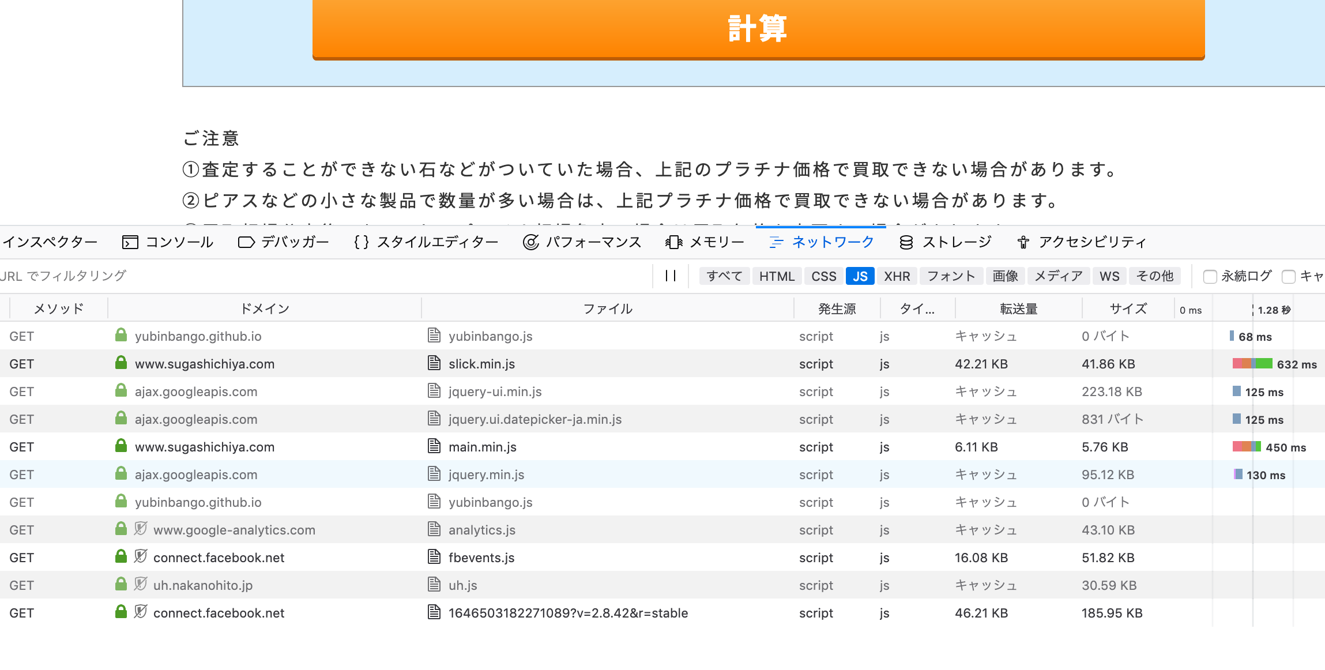The height and width of the screenshot is (670, 1325).
Task: Click the Console panel icon
Action: 130,242
